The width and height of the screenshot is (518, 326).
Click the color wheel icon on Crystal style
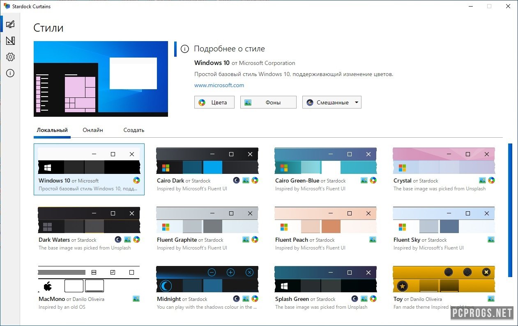[491, 180]
